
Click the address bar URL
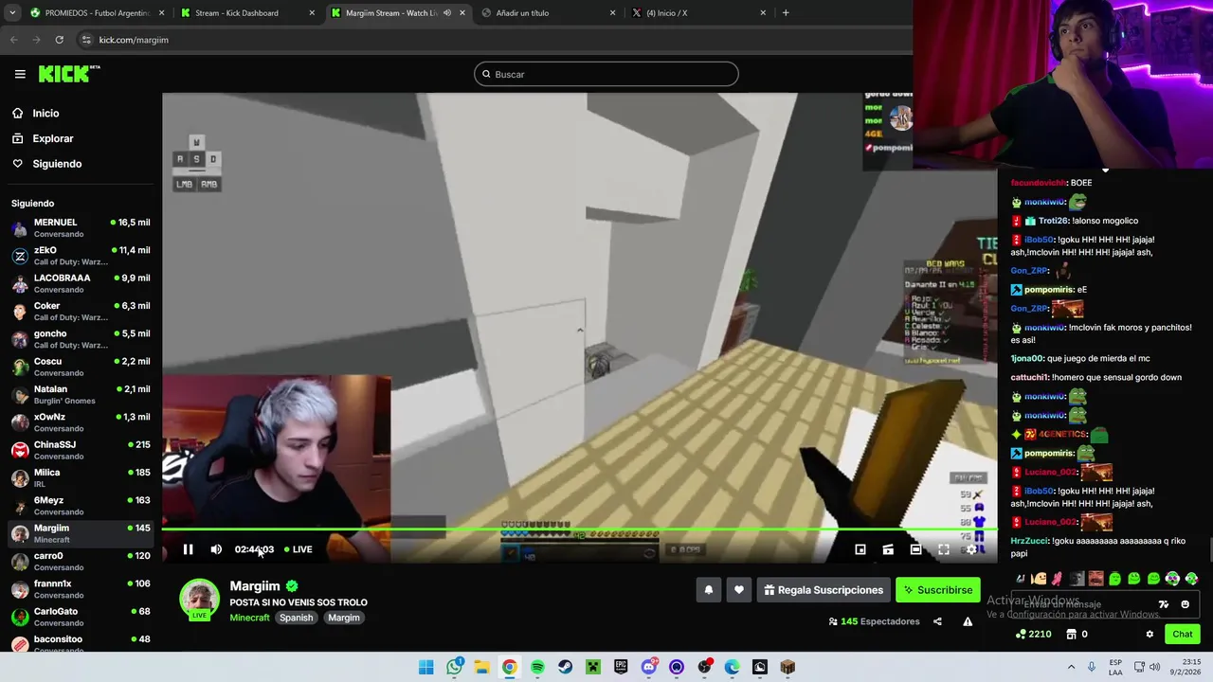pos(134,40)
